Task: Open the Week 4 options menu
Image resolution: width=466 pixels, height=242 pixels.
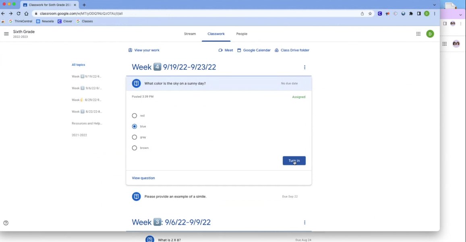Action: pos(304,67)
